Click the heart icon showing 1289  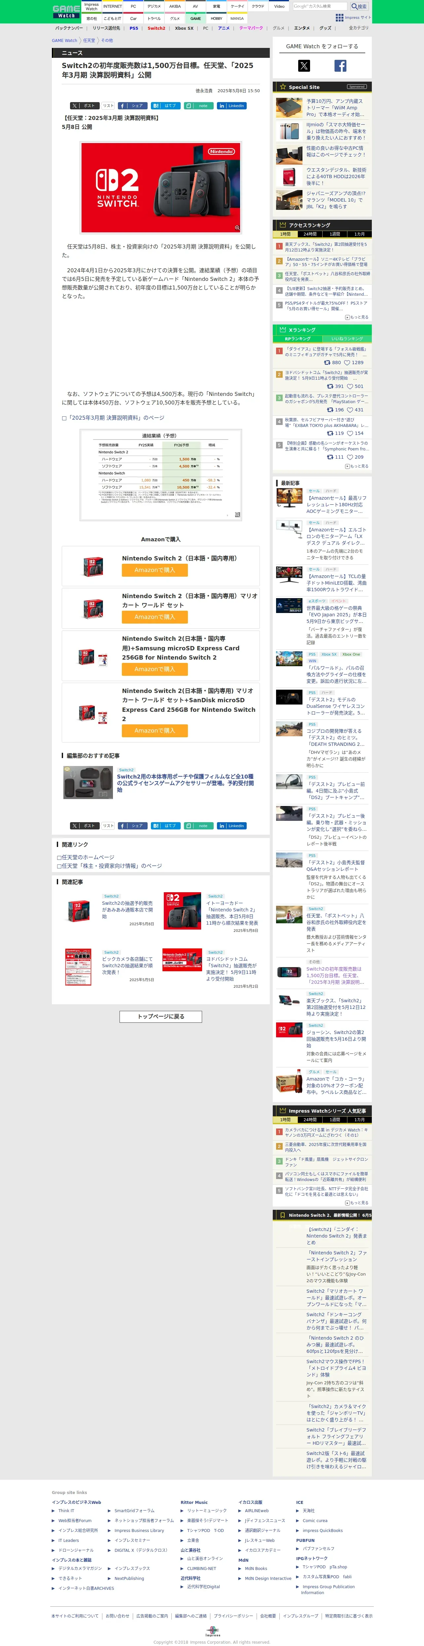point(347,362)
